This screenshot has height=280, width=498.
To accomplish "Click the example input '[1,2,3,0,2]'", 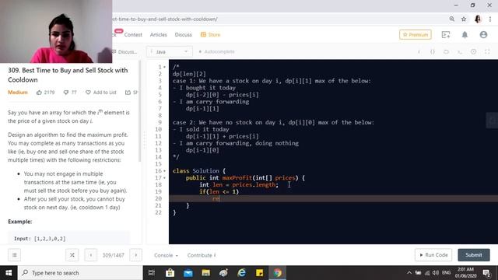I will click(50, 239).
